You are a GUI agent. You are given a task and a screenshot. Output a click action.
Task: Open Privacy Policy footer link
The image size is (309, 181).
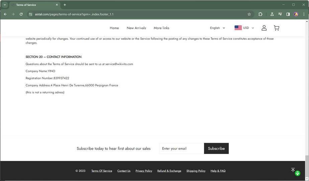[144, 171]
